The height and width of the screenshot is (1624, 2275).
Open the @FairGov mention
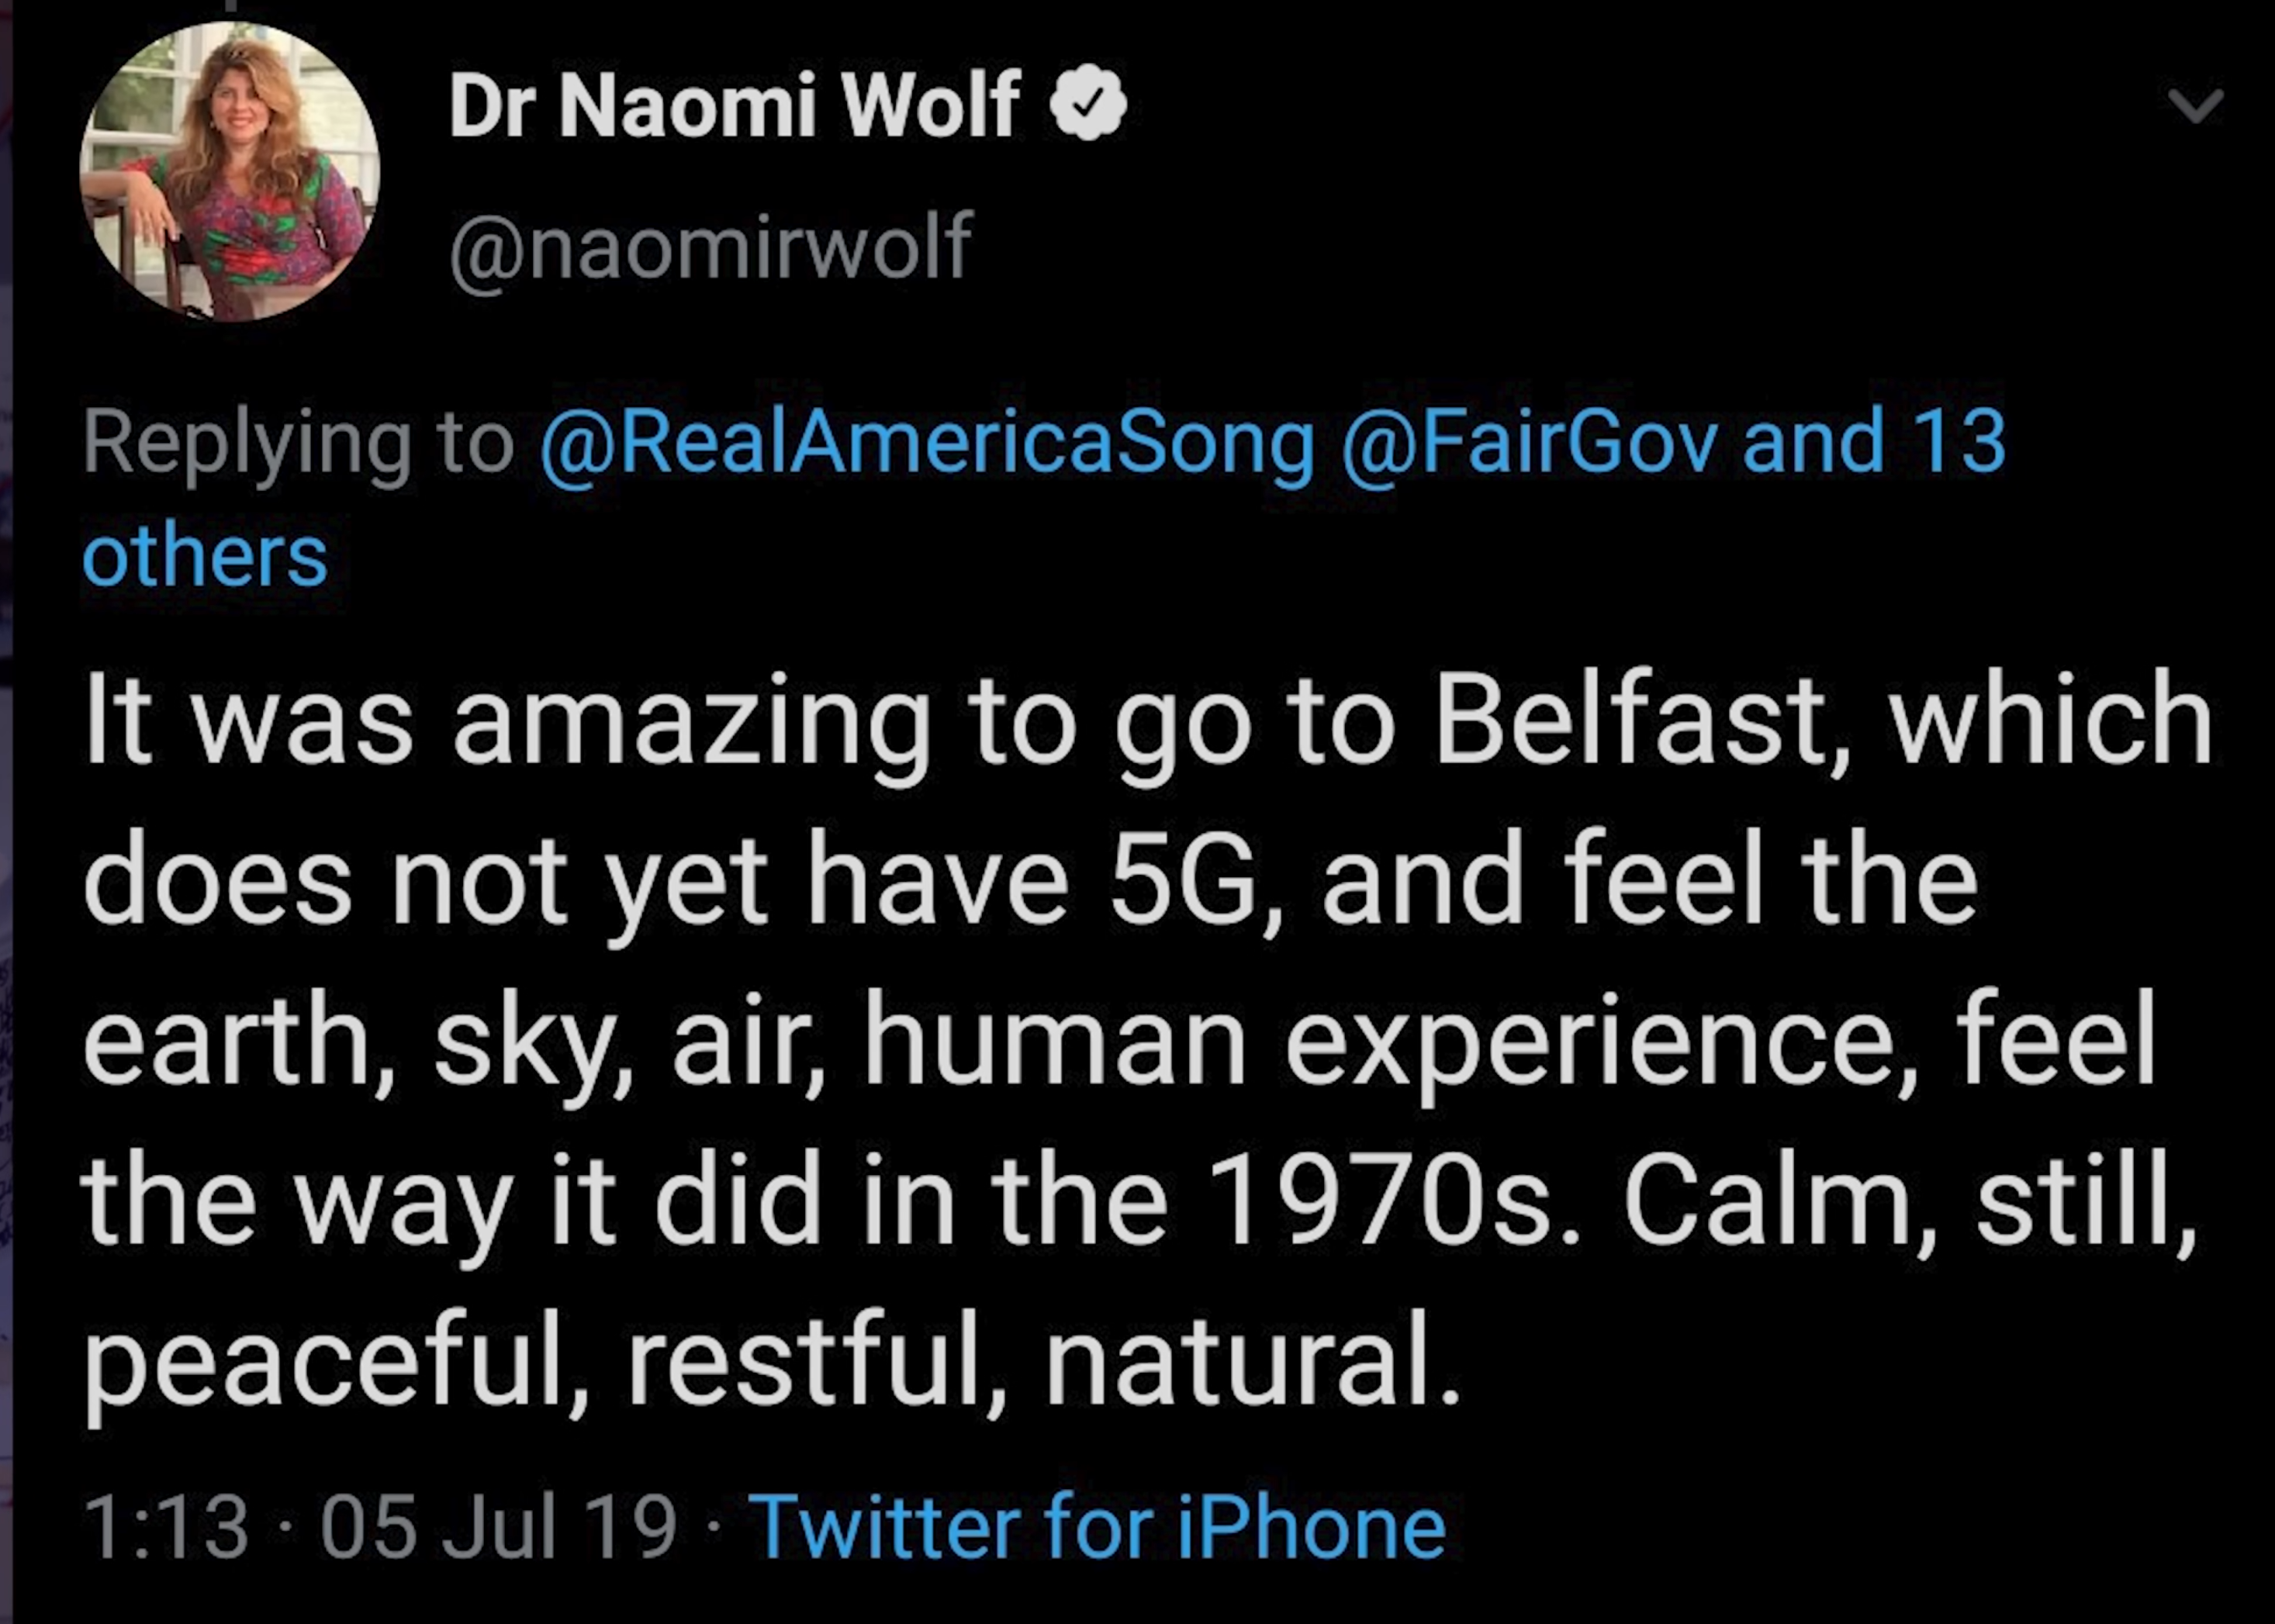[1530, 442]
